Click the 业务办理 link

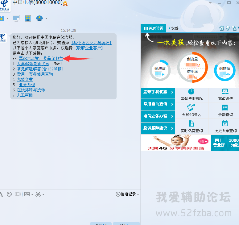click(x=27, y=85)
